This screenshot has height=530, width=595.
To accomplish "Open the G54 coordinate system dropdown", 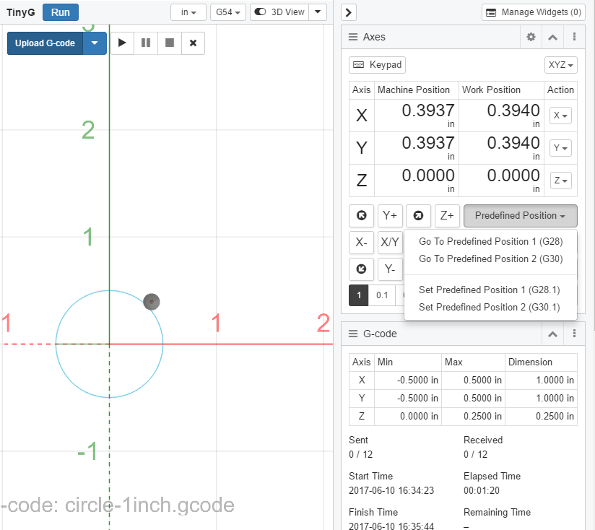I will point(227,12).
